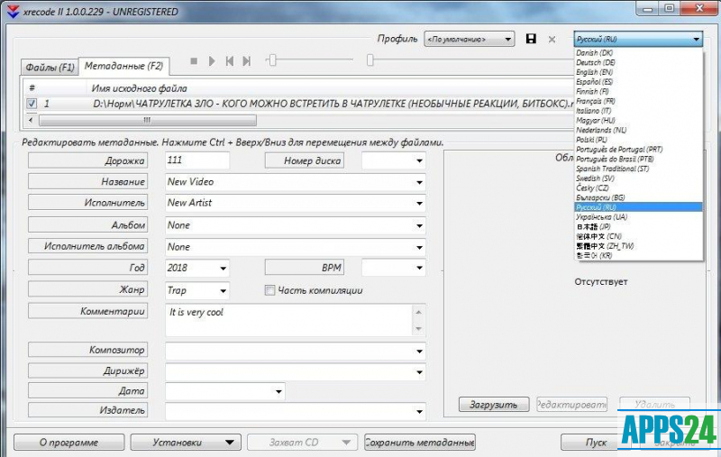The height and width of the screenshot is (457, 721).
Task: Click the comment box scroll up arrow
Action: click(x=418, y=312)
